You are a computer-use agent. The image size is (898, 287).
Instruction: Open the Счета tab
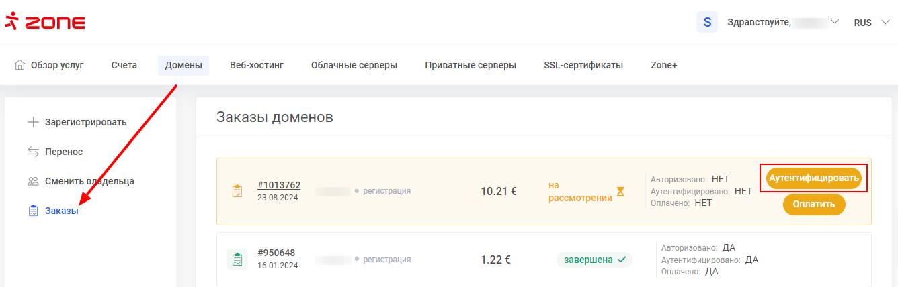point(124,65)
